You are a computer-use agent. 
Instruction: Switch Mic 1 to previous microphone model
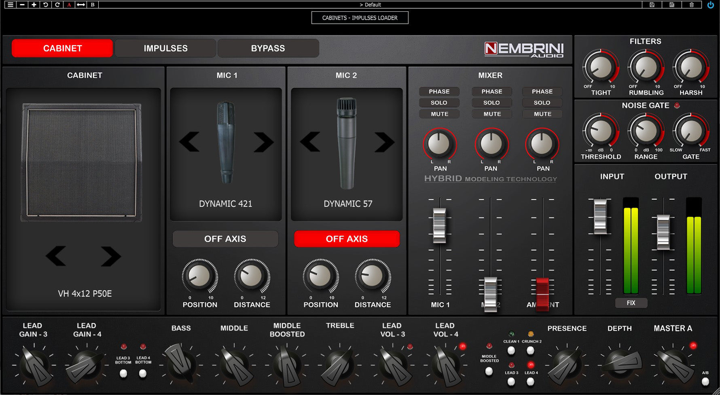click(x=189, y=142)
